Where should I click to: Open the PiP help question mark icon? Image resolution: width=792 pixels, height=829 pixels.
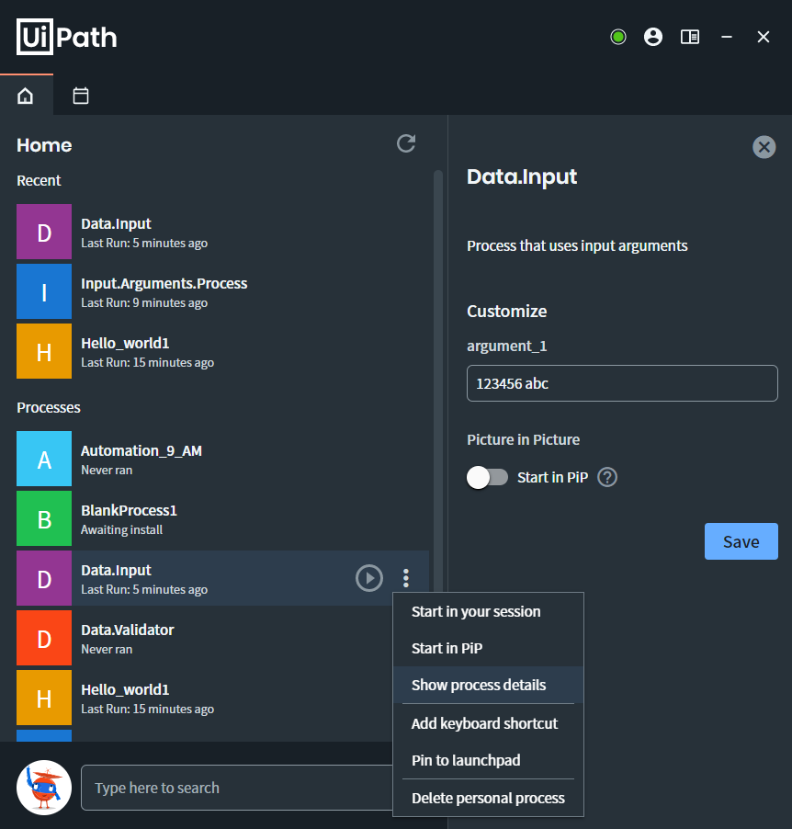click(x=607, y=477)
